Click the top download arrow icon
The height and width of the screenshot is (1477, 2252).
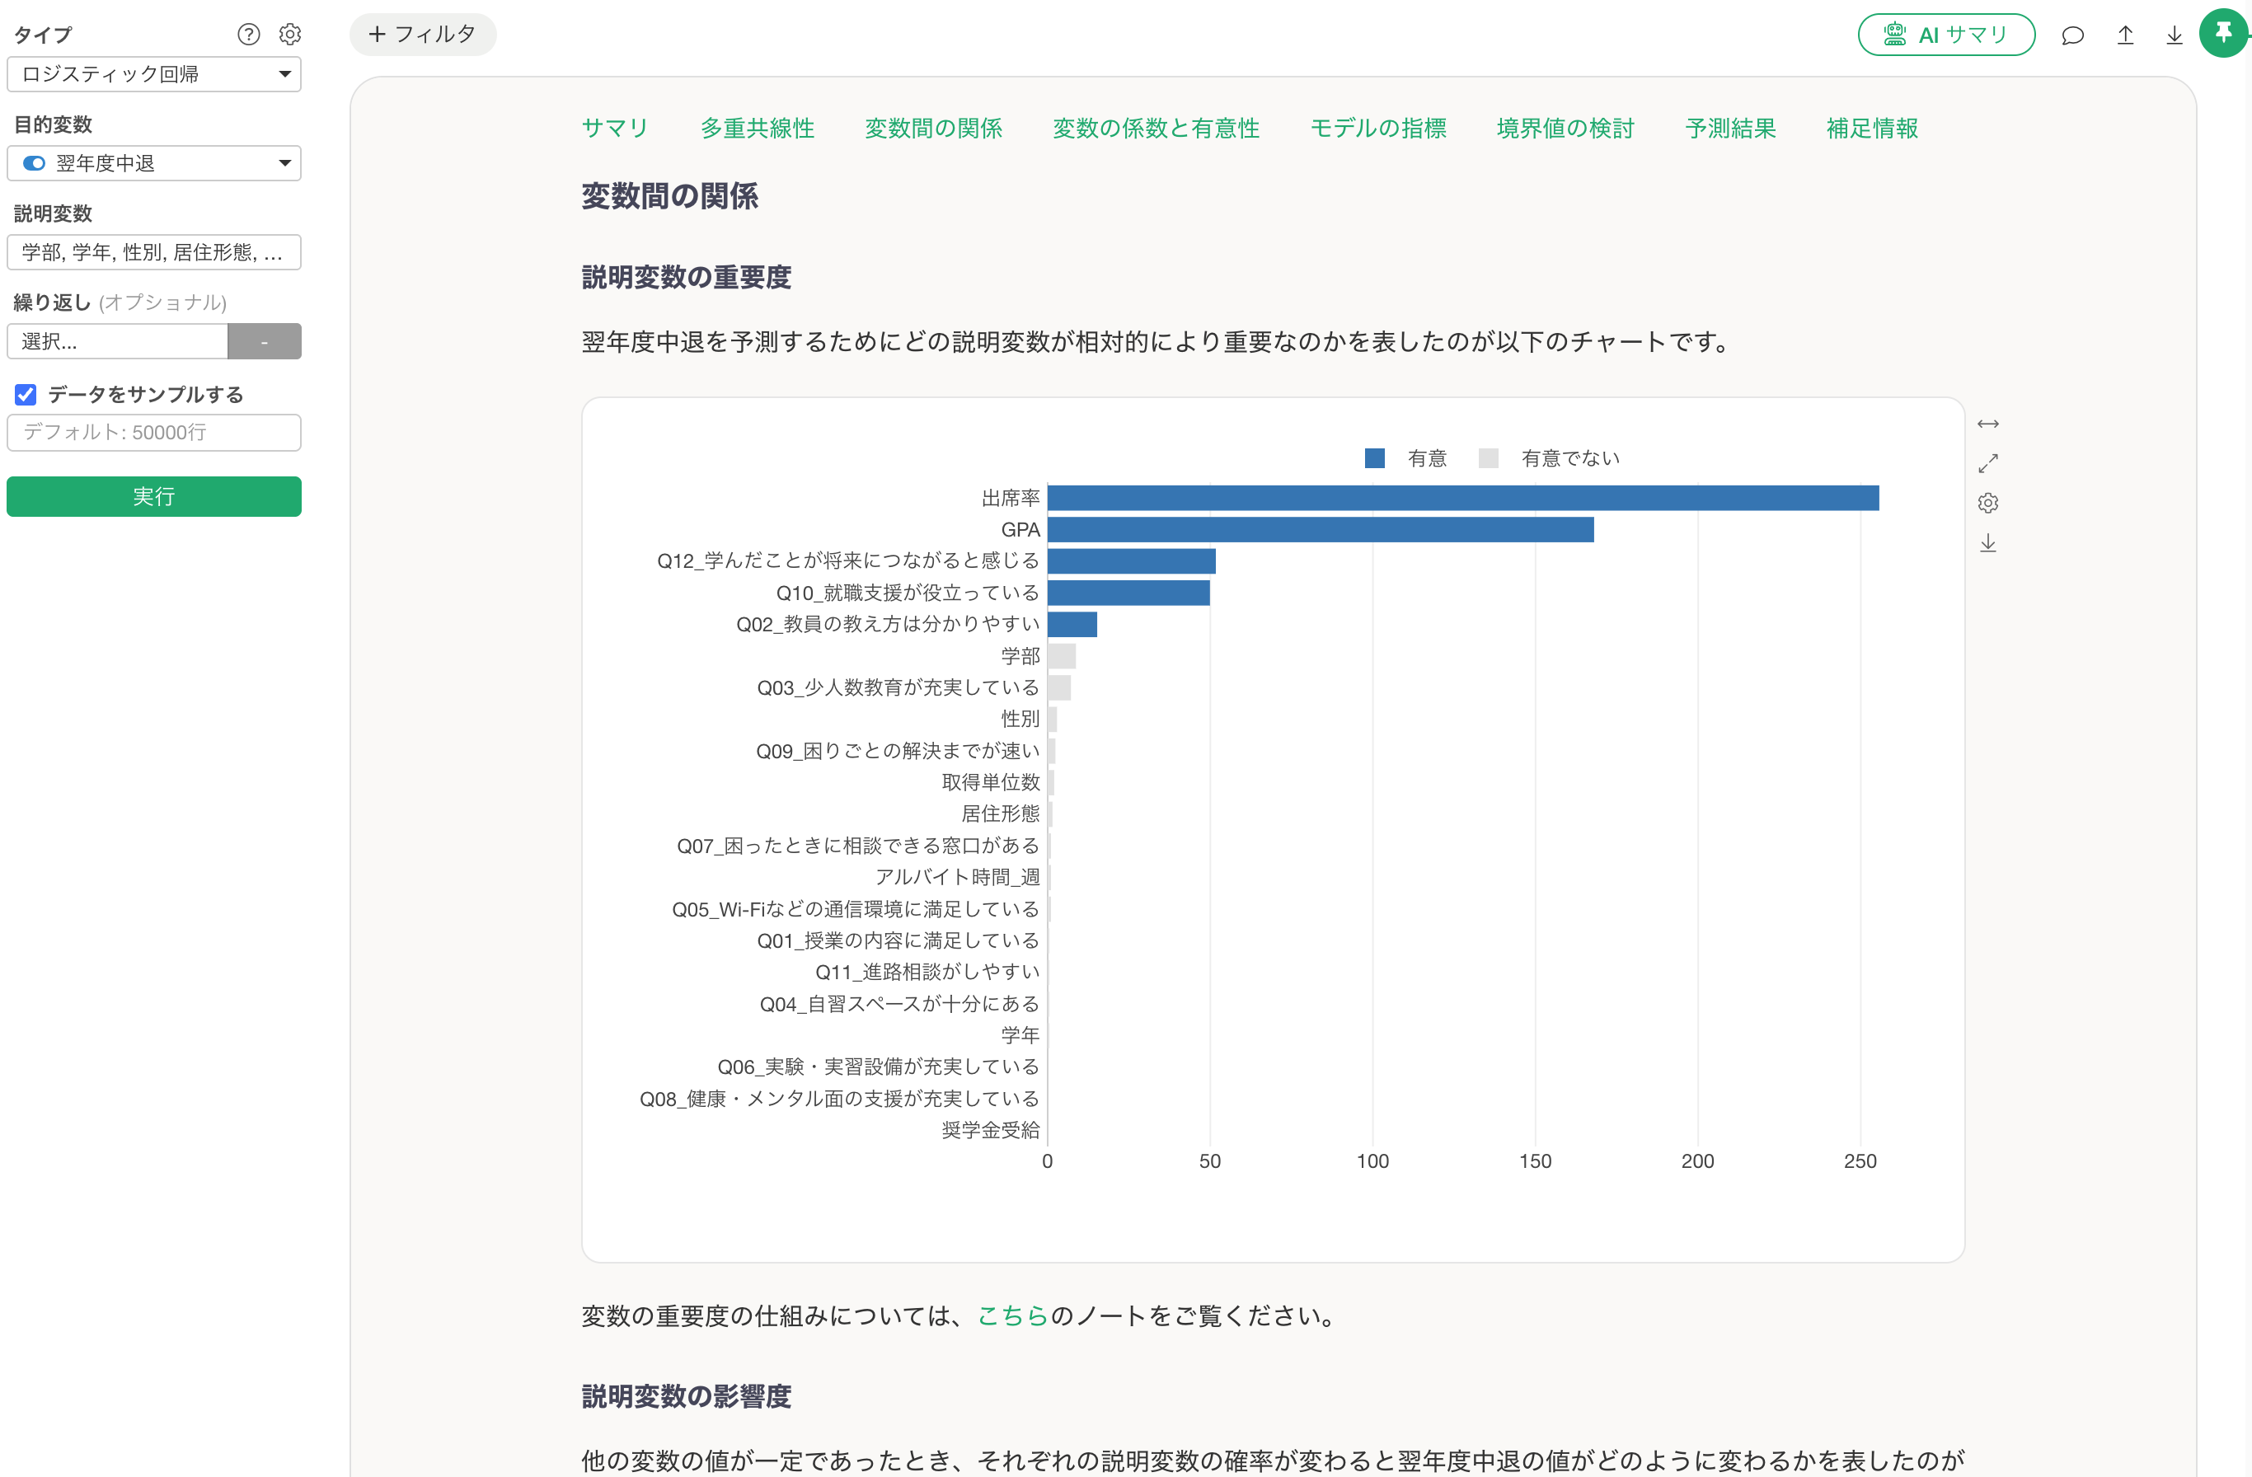(x=2175, y=35)
